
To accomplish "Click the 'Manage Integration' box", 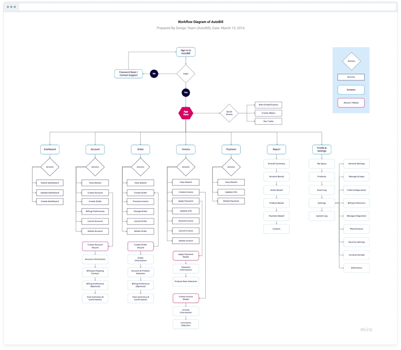I will 356,216.
